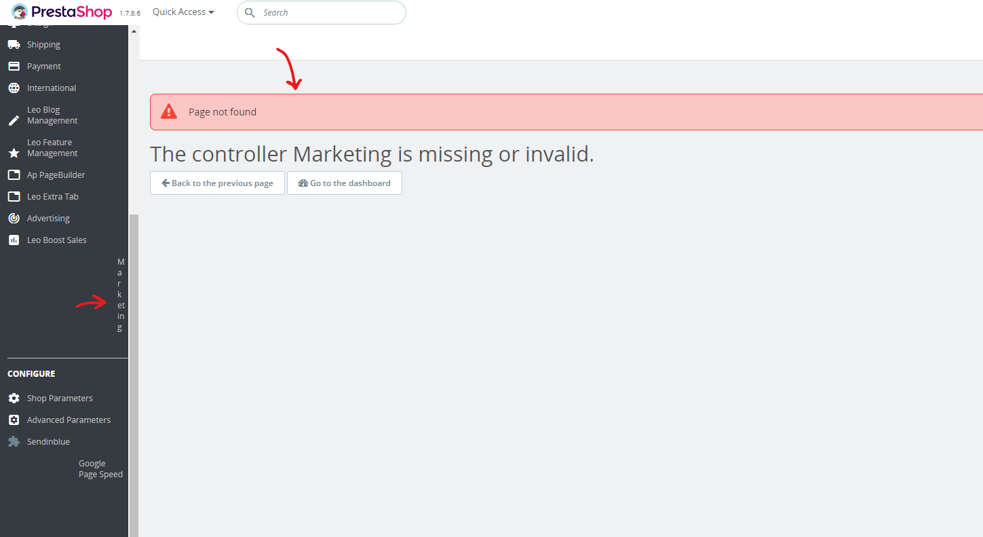The height and width of the screenshot is (537, 983).
Task: Click Go to the dashboard button
Action: (x=345, y=183)
